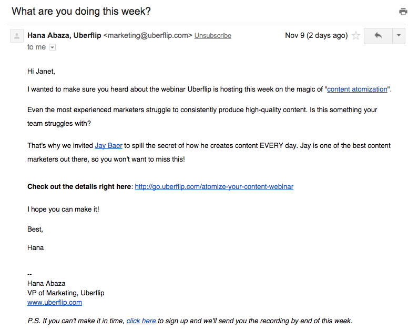The height and width of the screenshot is (329, 418).
Task: Visit www.uberflip.com from the signature
Action: coord(55,302)
